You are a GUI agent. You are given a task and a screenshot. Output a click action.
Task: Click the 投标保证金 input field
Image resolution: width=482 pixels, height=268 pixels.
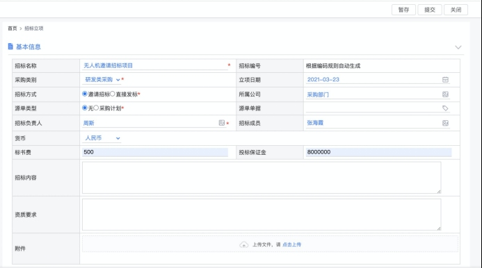click(x=378, y=152)
